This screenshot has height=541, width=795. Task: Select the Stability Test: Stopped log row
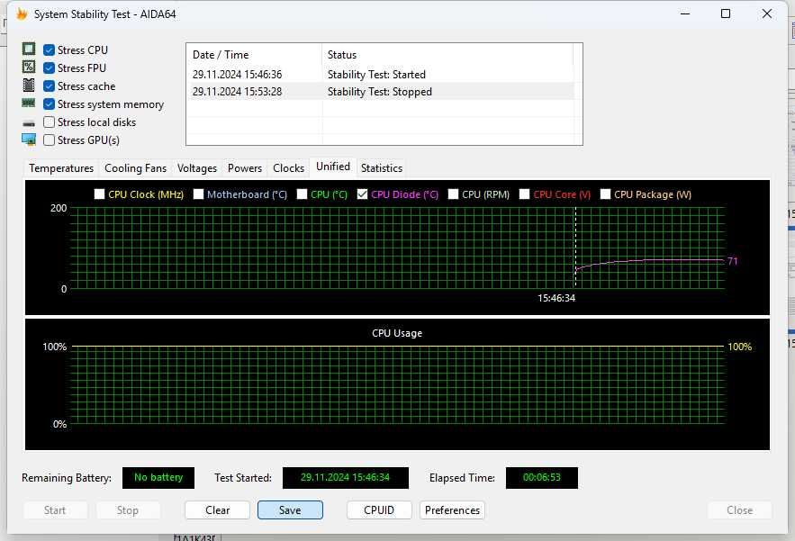tap(380, 91)
